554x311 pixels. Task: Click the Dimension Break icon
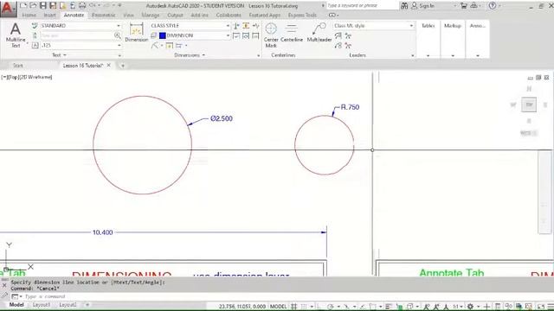click(x=236, y=26)
